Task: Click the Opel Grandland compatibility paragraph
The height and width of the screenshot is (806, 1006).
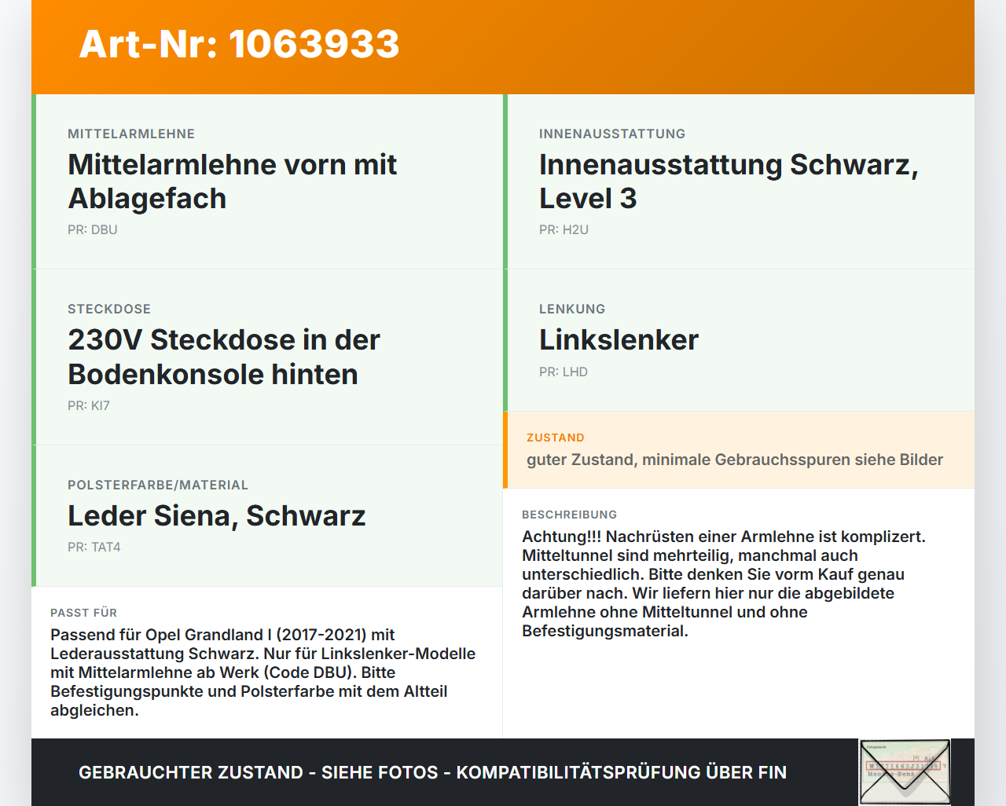Action: pos(263,672)
